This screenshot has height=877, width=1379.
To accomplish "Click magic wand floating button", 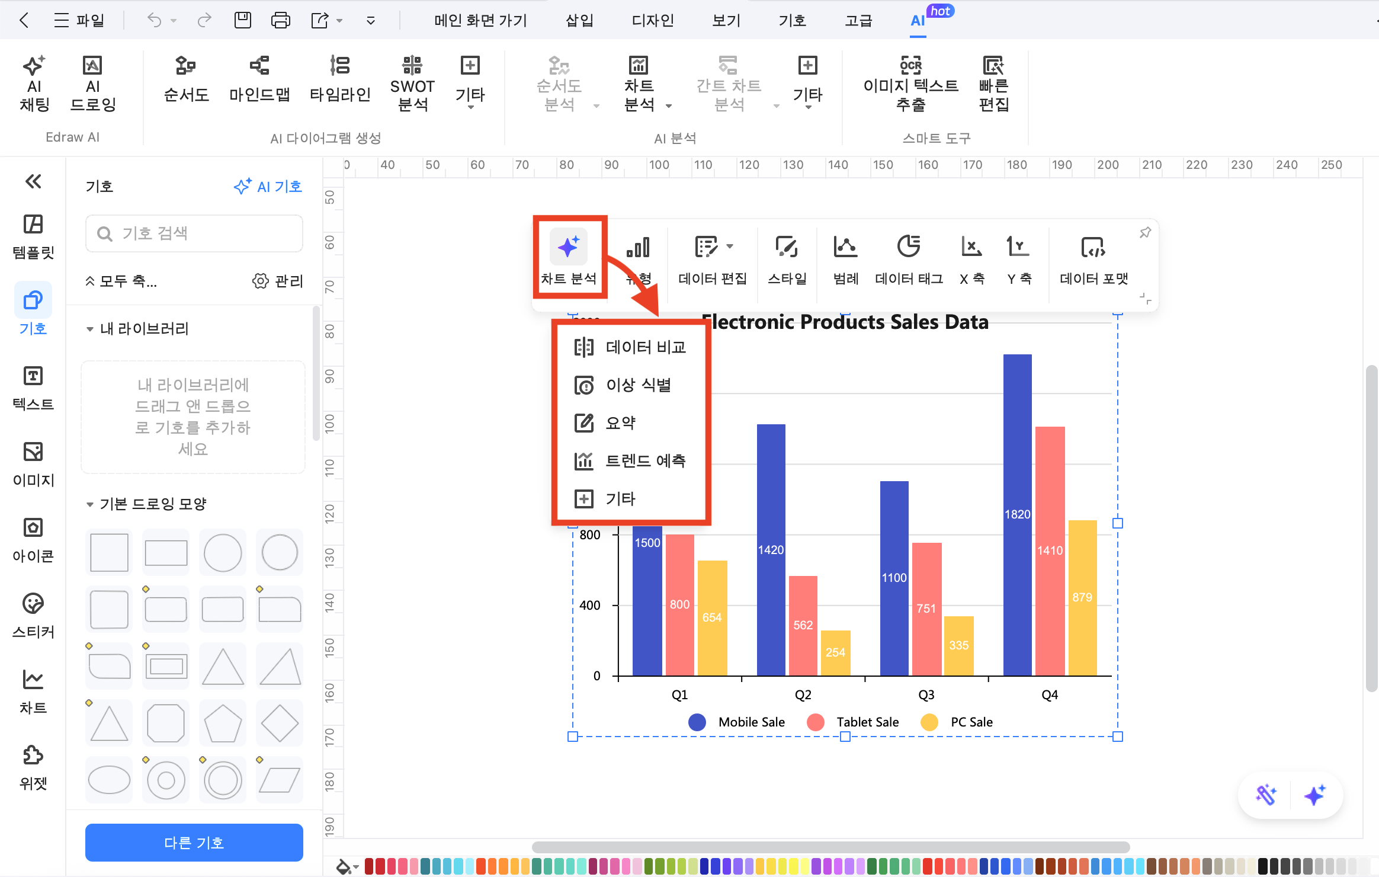I will 1266,795.
